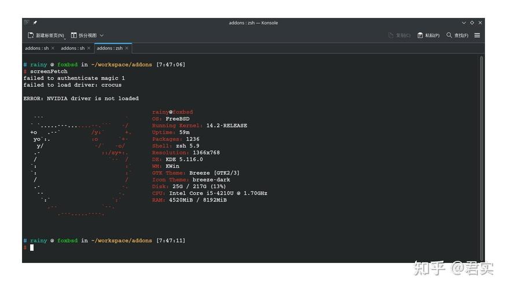Viewport: 507px width, 289px height.
Task: Click the breeze-dark icon theme value
Action: click(211, 180)
